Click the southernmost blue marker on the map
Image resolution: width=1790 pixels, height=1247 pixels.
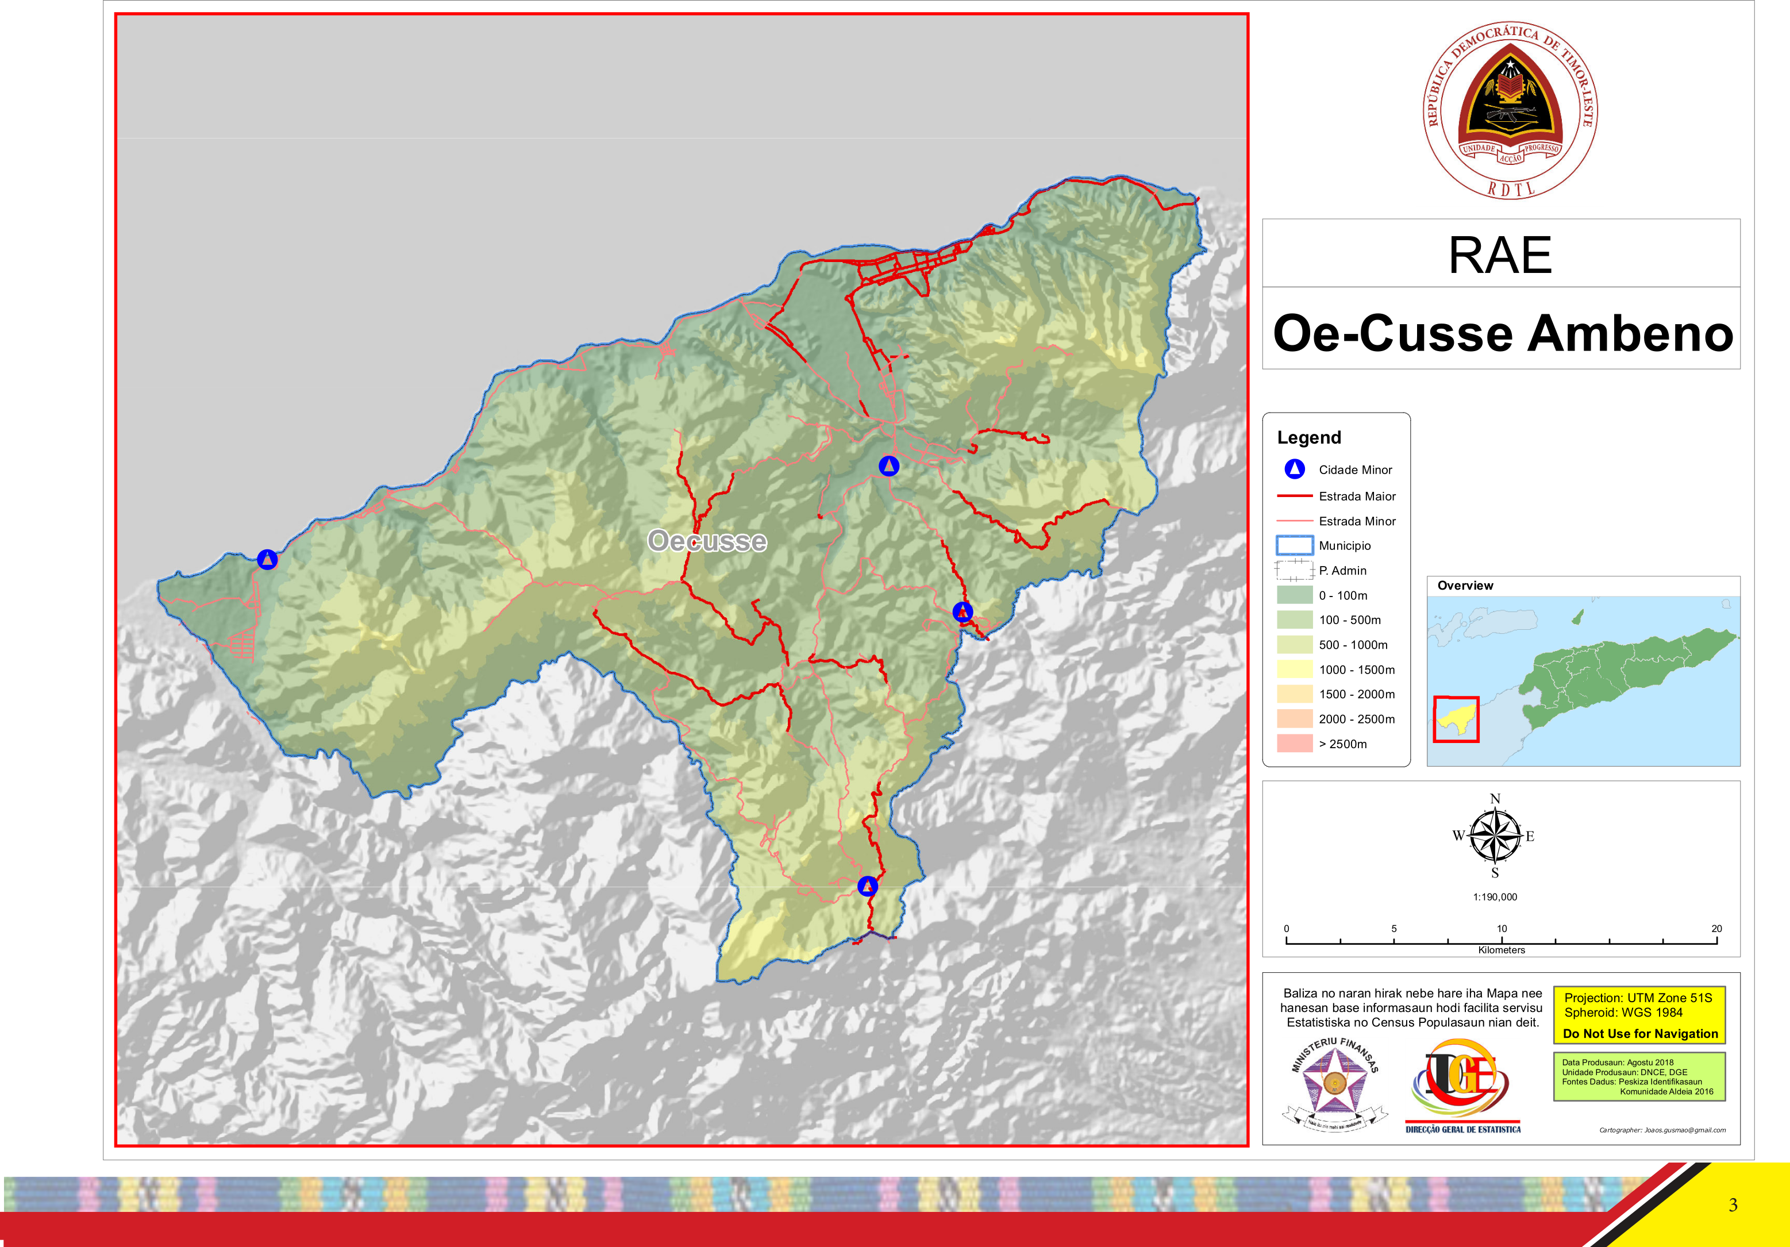868,886
